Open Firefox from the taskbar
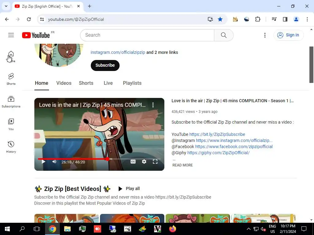 tap(172, 229)
